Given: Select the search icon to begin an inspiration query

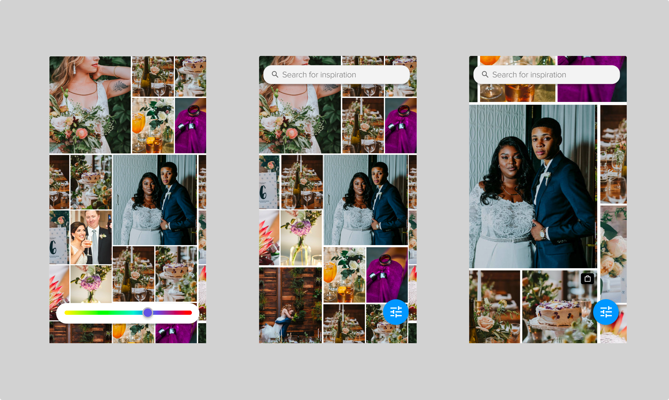Looking at the screenshot, I should point(275,74).
